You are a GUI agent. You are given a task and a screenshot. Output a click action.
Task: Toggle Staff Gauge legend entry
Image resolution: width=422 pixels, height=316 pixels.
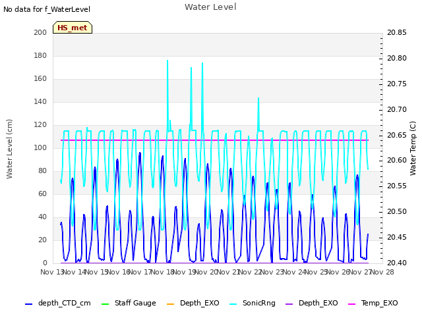pos(129,303)
